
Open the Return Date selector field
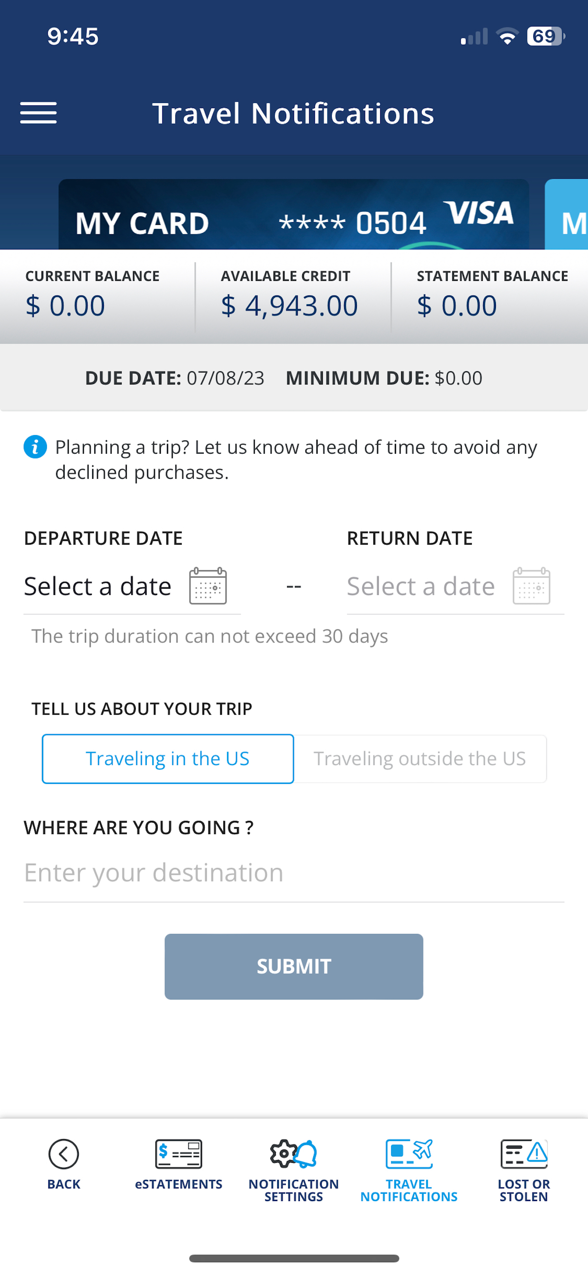point(421,586)
